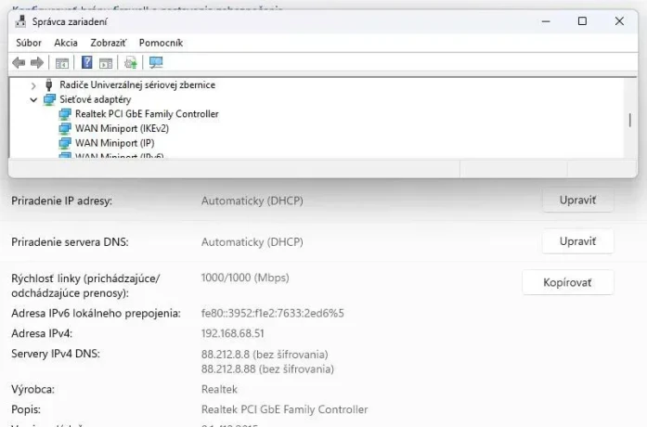The height and width of the screenshot is (427, 647).
Task: Toggle the console tree toolbar icon
Action: 62,63
